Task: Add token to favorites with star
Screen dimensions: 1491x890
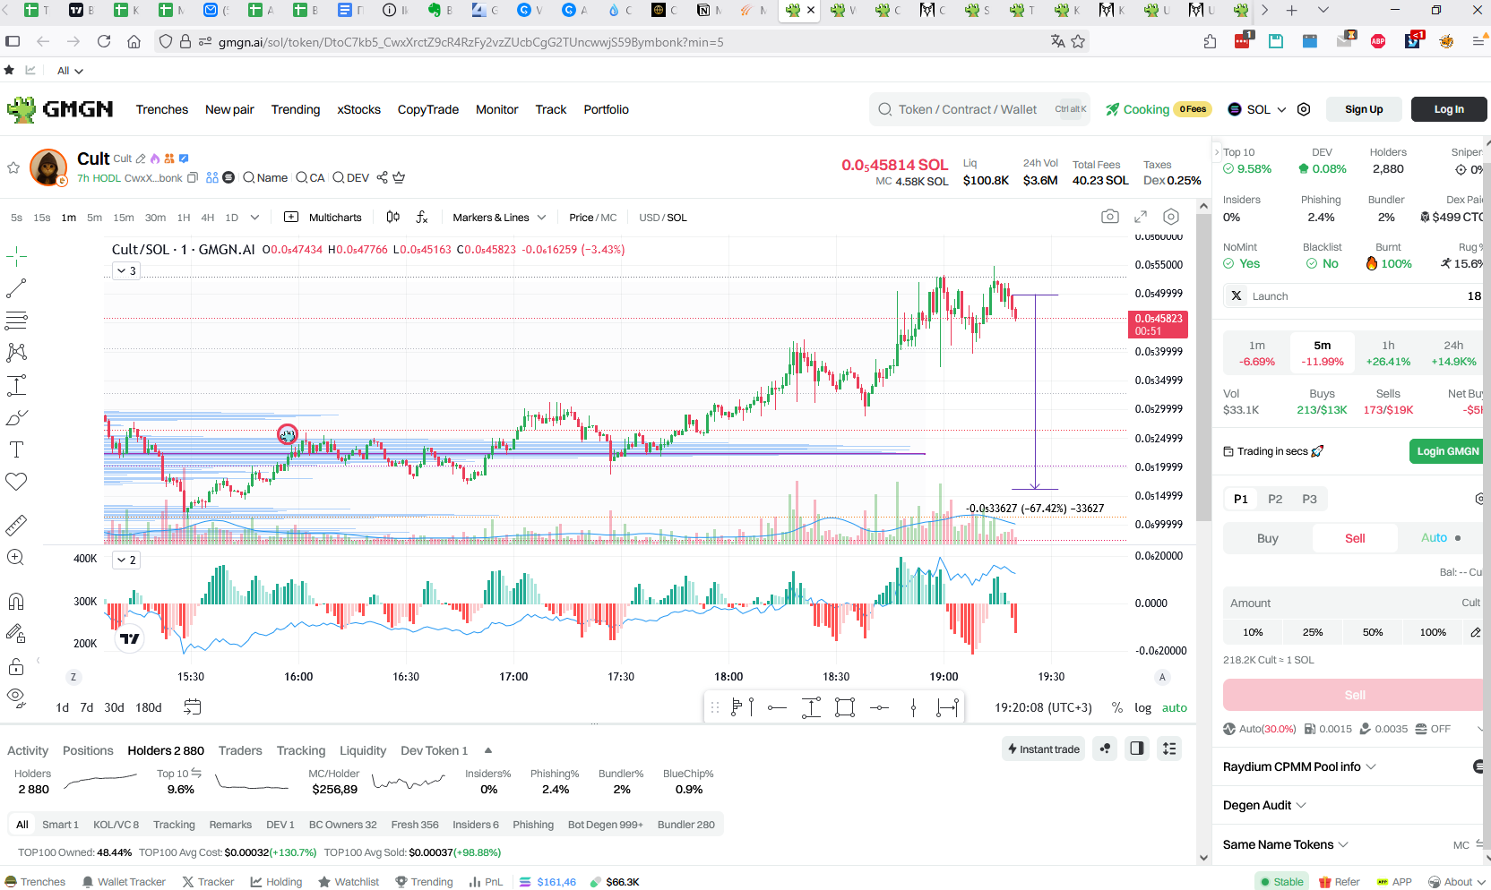Action: pos(13,167)
